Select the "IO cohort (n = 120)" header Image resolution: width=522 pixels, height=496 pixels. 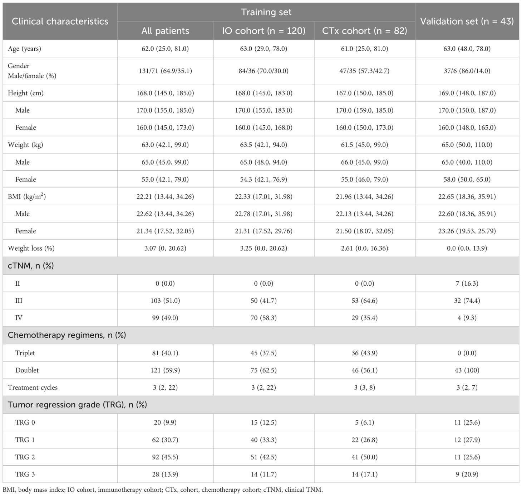tap(264, 31)
